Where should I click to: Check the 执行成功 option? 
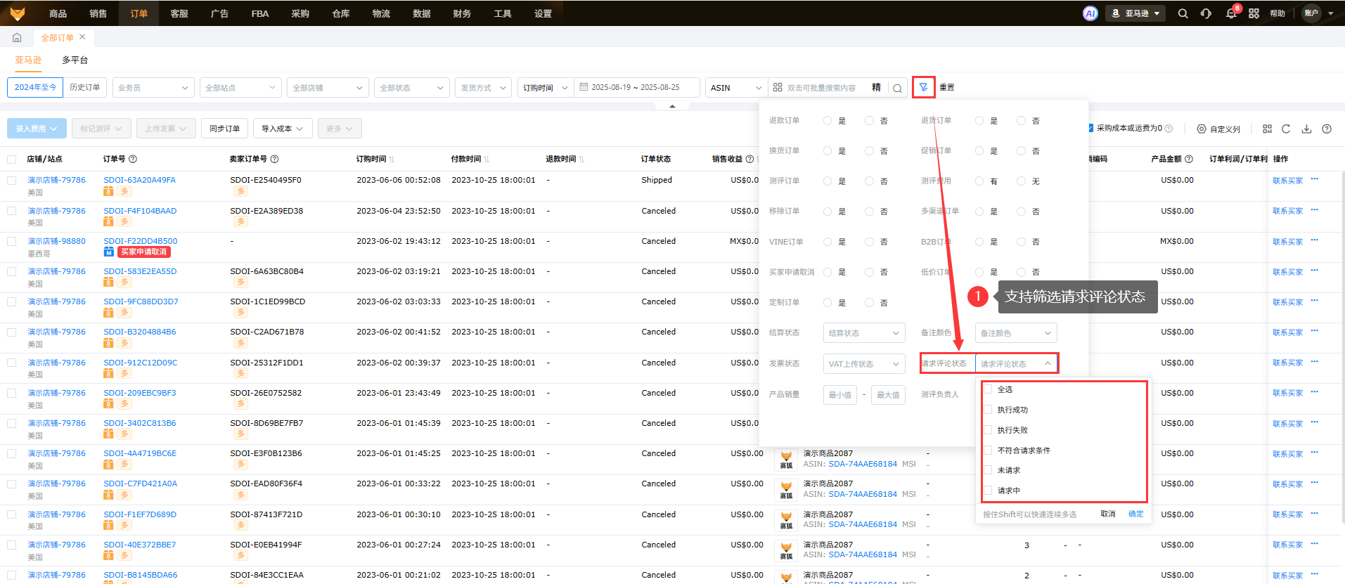coord(988,410)
